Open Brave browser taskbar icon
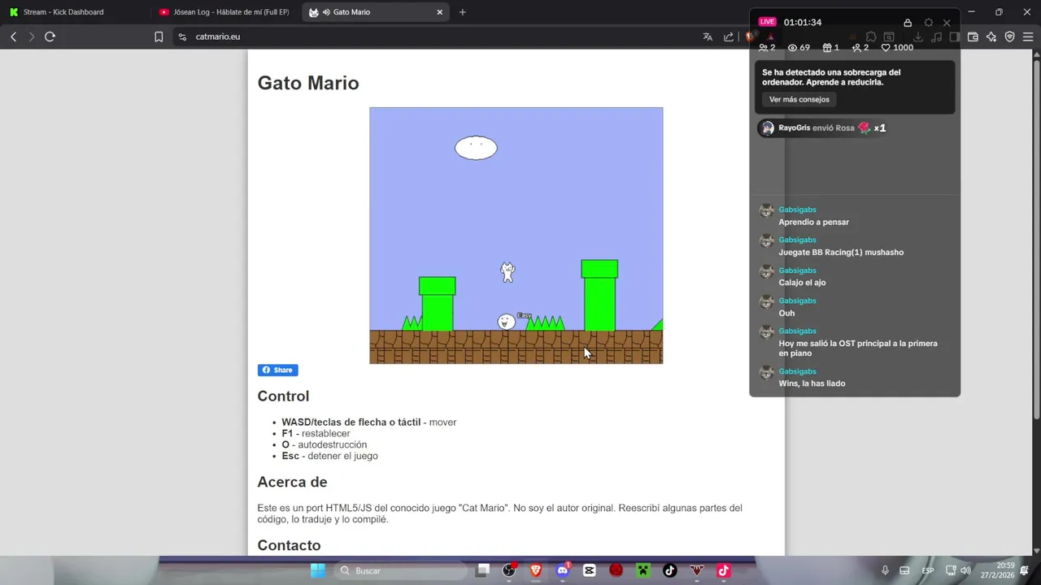 [536, 570]
